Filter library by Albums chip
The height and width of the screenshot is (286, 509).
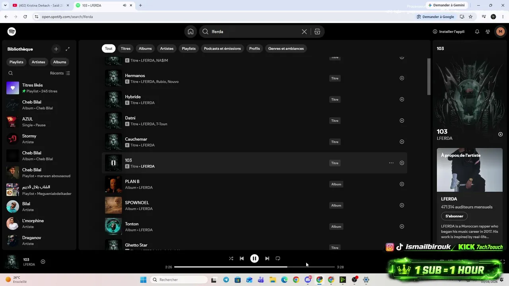point(60,62)
